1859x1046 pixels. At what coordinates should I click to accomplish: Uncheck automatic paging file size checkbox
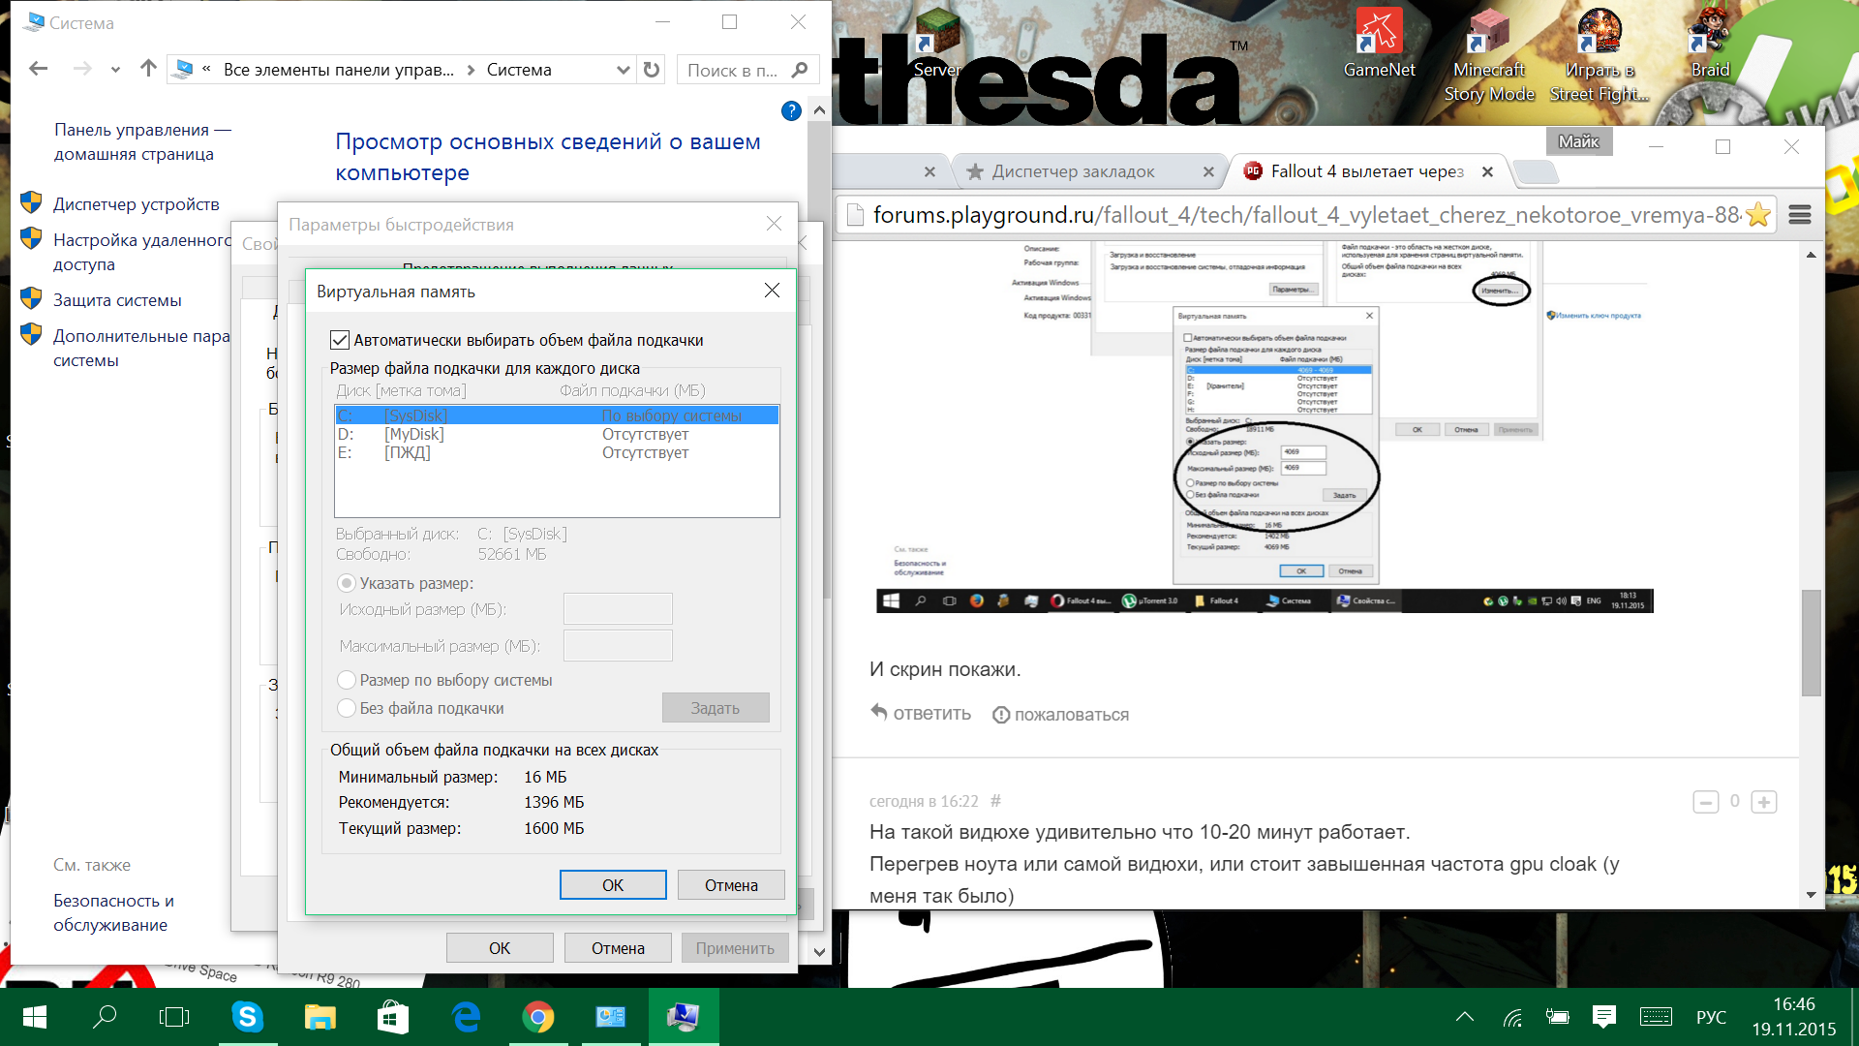tap(340, 340)
